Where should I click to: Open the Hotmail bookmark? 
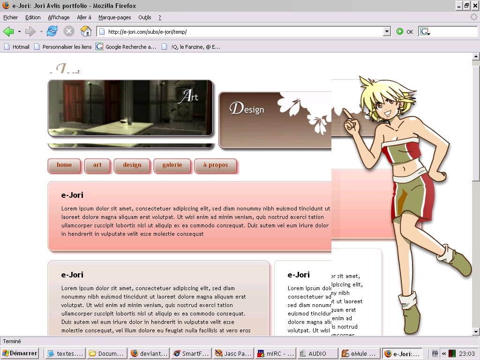pyautogui.click(x=17, y=47)
